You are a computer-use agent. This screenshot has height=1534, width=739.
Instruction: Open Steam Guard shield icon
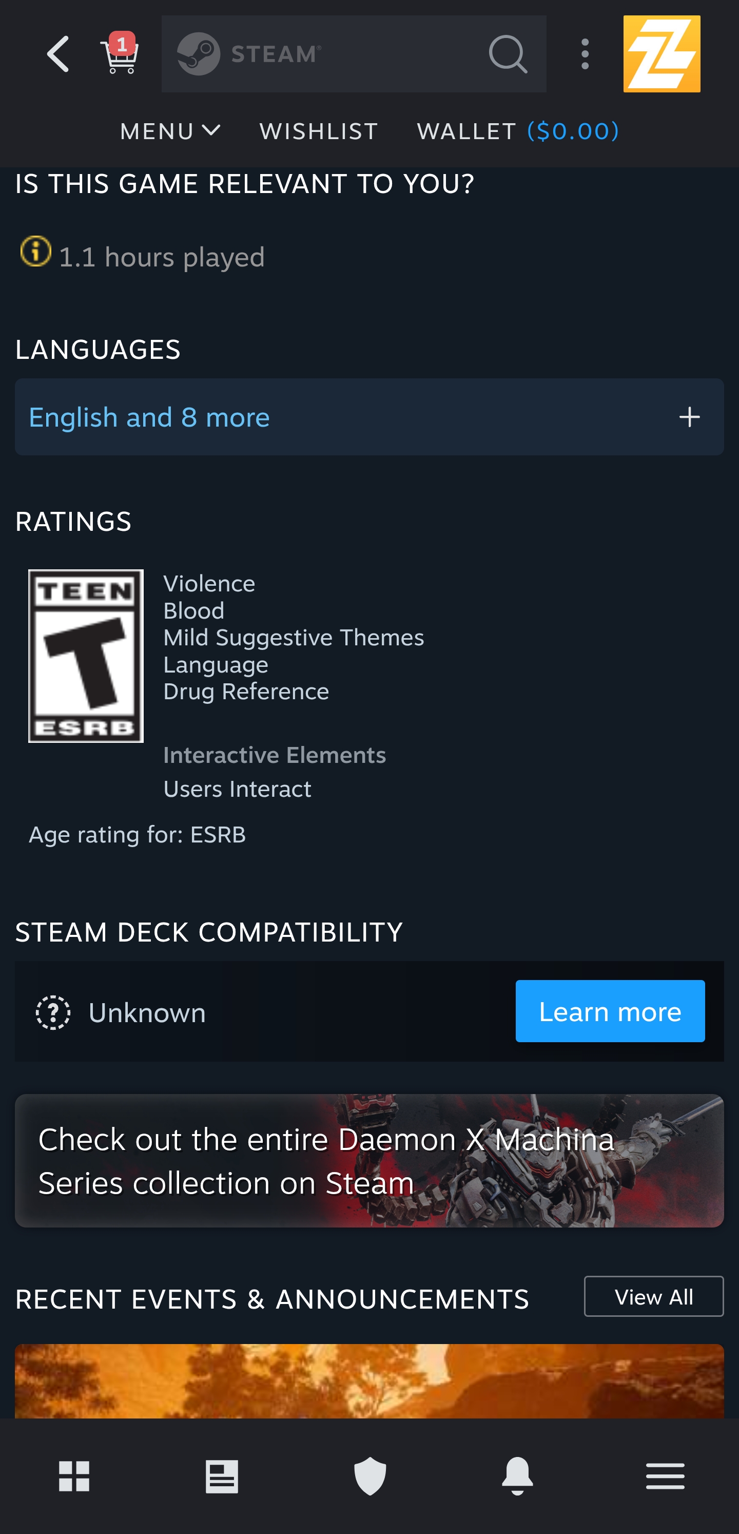point(370,1475)
